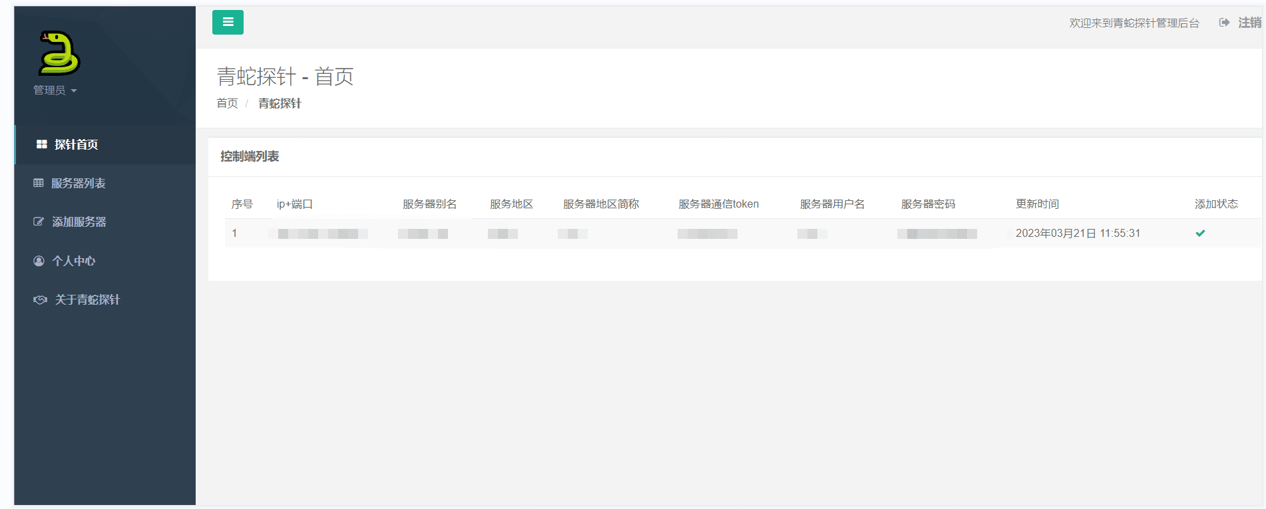The width and height of the screenshot is (1266, 509).
Task: Toggle the sidebar with the hamburger button
Action: tap(228, 22)
